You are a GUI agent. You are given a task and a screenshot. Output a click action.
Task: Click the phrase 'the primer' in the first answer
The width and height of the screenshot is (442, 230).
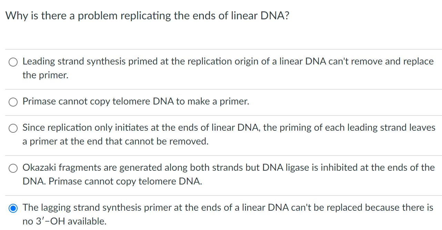(x=45, y=75)
